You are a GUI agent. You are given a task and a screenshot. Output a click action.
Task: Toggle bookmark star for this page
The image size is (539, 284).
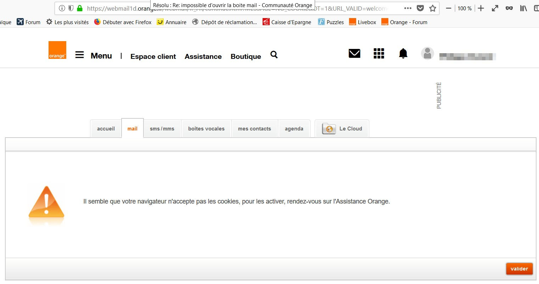433,8
